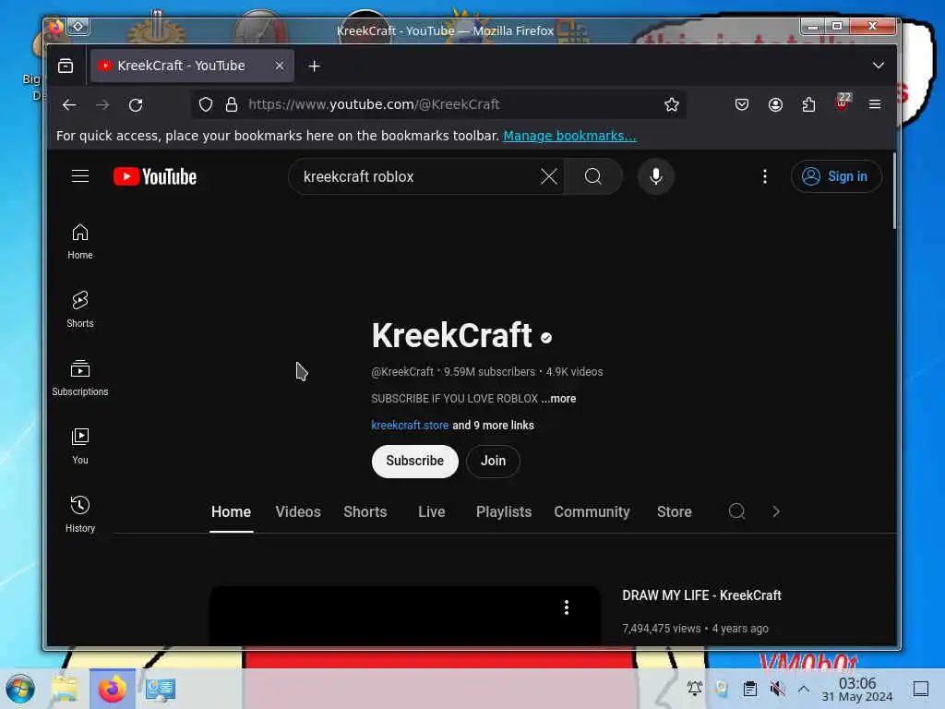This screenshot has width=945, height=709.
Task: Select the KreekCraft - YouTube browser tab
Action: 192,66
